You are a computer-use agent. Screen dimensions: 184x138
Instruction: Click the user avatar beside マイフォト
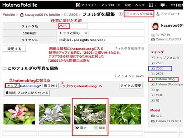(78, 5)
